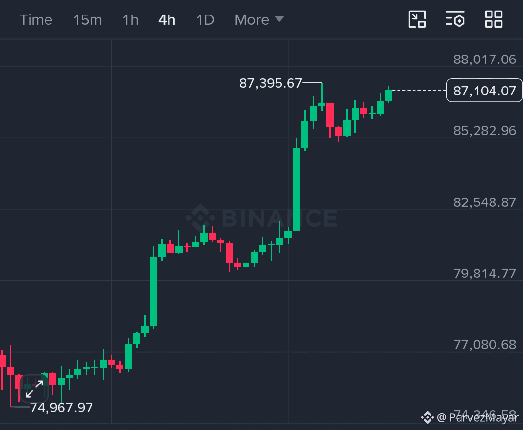523x430 pixels.
Task: Click the high price marker 87,395.67
Action: tap(271, 83)
